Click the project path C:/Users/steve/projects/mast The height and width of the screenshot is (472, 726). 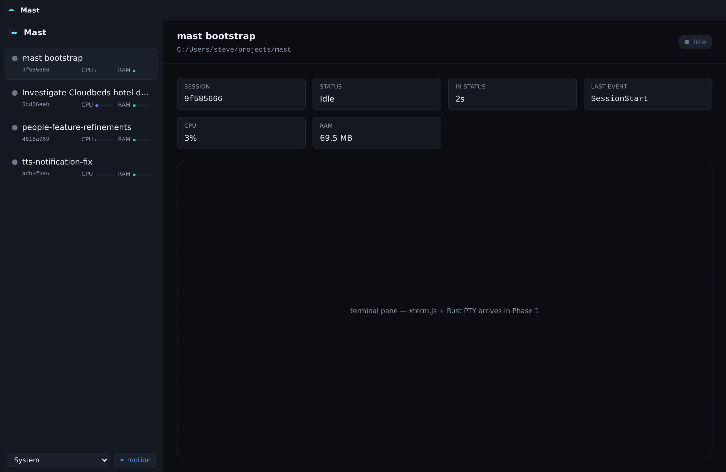234,49
